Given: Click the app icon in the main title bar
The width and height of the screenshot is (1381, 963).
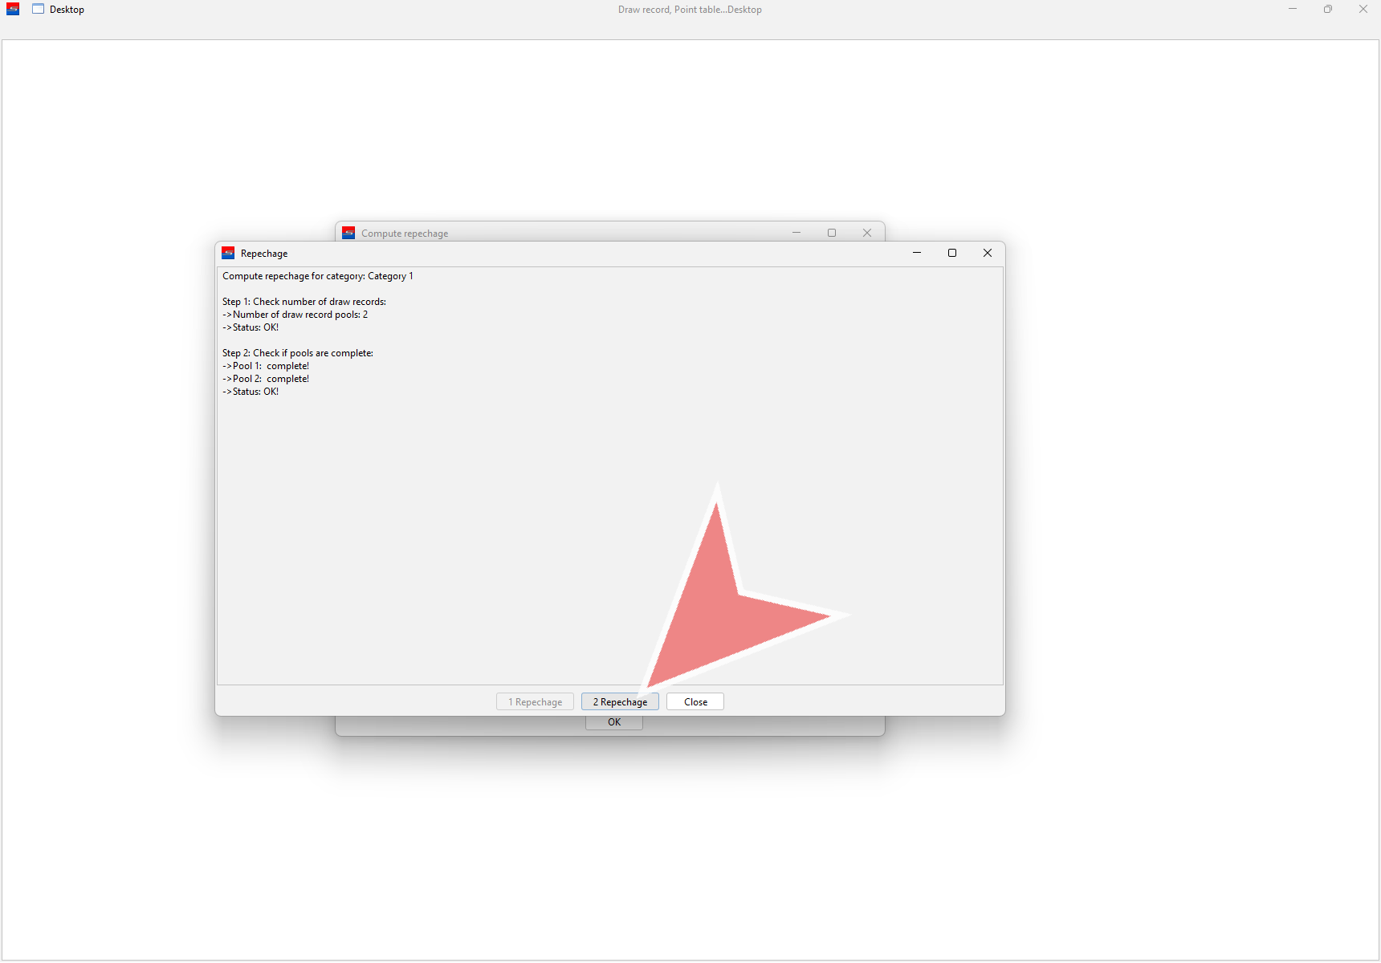Looking at the screenshot, I should 13,9.
